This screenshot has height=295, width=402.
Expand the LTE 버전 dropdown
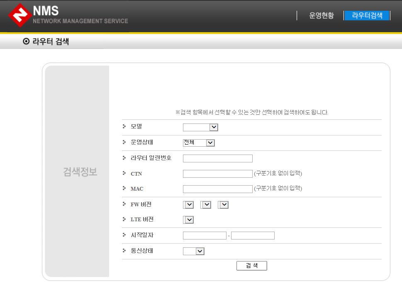pyautogui.click(x=188, y=220)
